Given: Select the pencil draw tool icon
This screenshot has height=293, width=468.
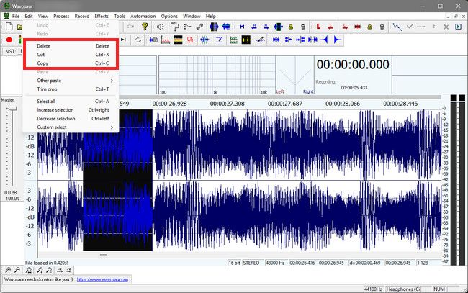Looking at the screenshot, I should point(260,40).
